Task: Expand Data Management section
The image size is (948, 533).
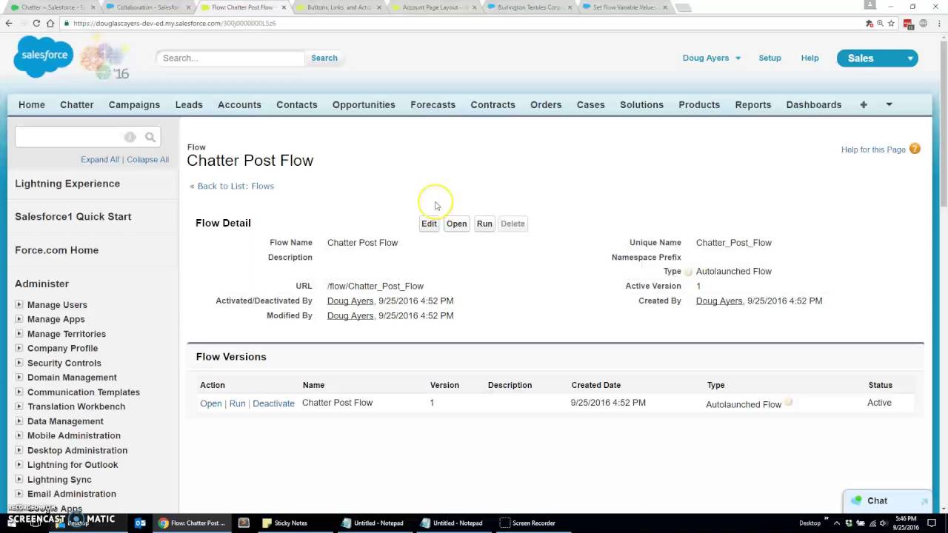Action: tap(19, 421)
